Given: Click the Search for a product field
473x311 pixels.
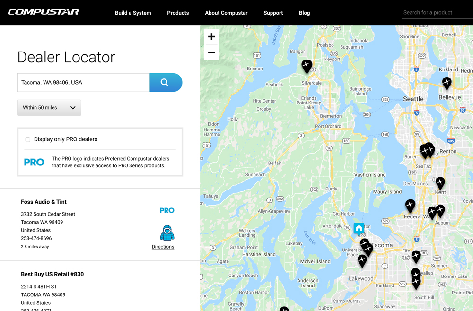Looking at the screenshot, I should click(438, 13).
